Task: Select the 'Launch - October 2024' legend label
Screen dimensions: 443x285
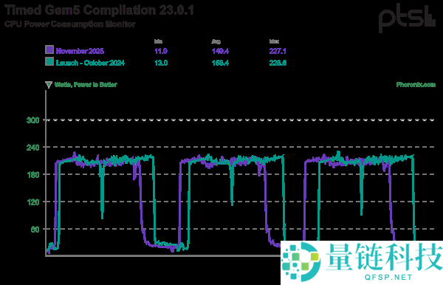Action: [x=90, y=63]
